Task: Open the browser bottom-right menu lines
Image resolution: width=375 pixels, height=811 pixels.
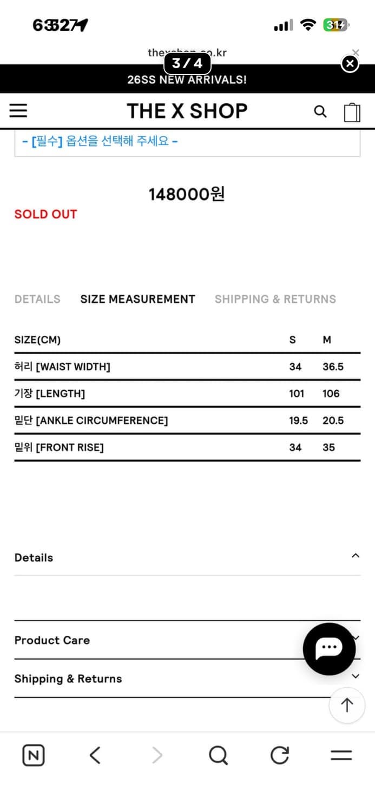Action: click(x=341, y=755)
